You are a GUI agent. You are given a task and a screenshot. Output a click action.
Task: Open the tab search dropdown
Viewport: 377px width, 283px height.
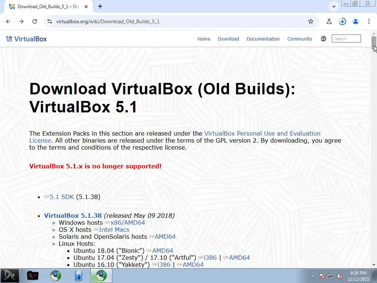334,7
